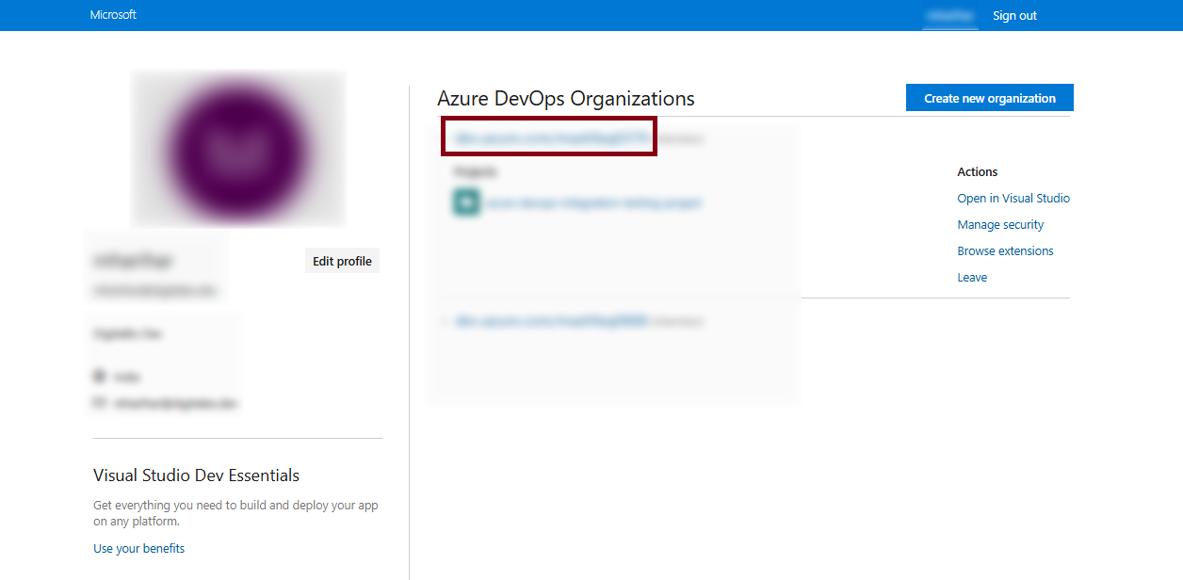1183x580 pixels.
Task: Open the second dev.azure.com organization link
Action: 551,321
